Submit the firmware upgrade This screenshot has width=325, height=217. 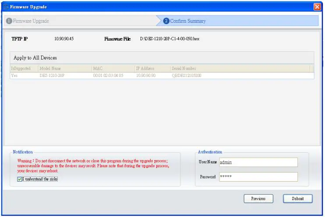(x=298, y=199)
